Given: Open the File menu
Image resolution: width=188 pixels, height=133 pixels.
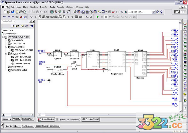Looking at the screenshot, I should 7,7.
